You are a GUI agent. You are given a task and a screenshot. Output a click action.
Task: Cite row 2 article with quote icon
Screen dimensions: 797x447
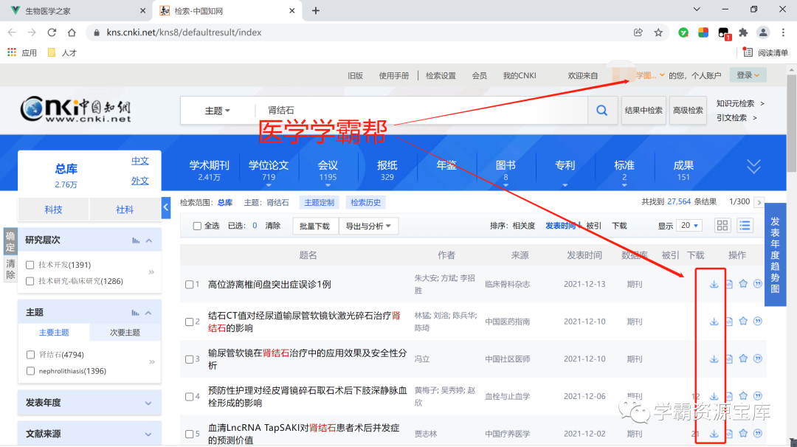pyautogui.click(x=758, y=321)
